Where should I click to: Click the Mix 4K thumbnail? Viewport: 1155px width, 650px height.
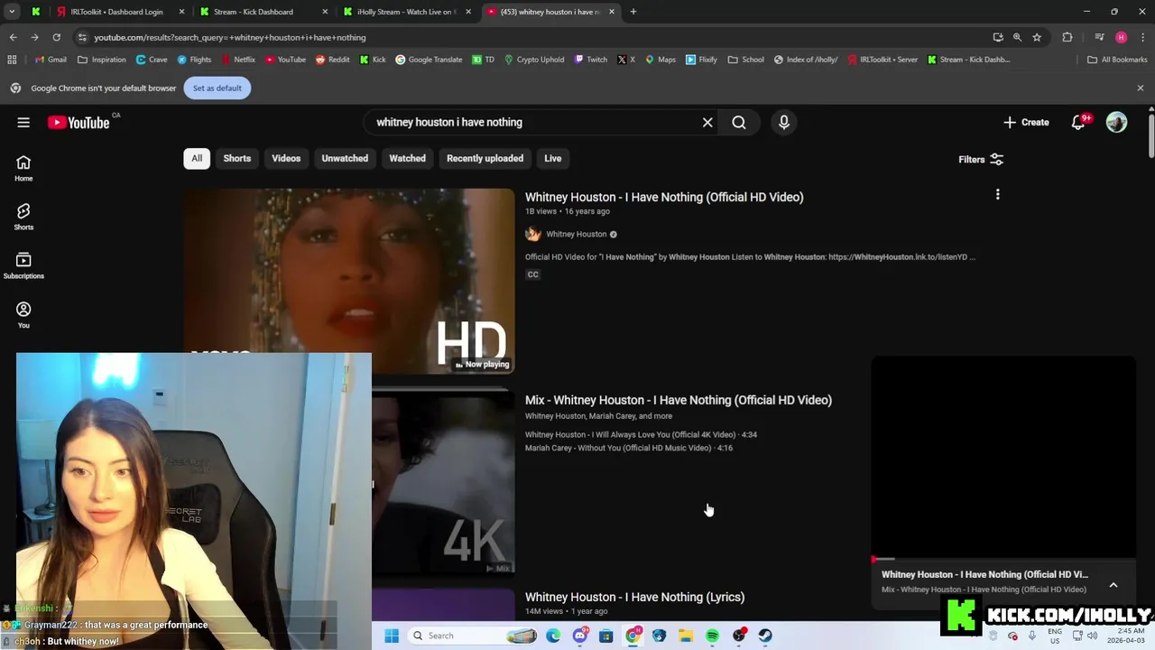coord(443,483)
